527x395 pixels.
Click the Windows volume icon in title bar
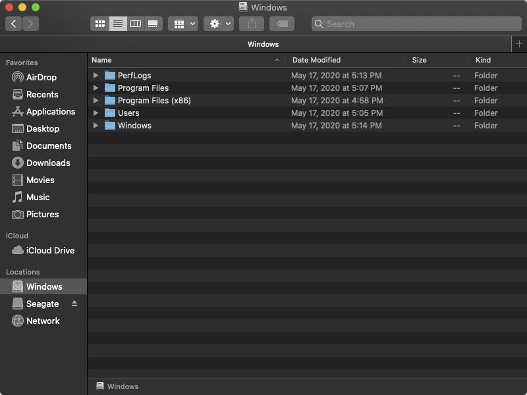tap(243, 7)
